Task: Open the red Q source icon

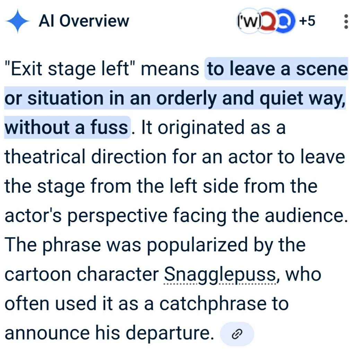Action: coord(269,21)
